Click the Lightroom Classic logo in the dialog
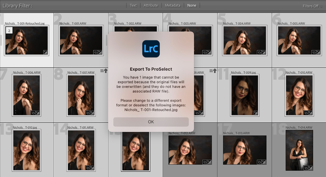326x177 pixels. (x=151, y=49)
